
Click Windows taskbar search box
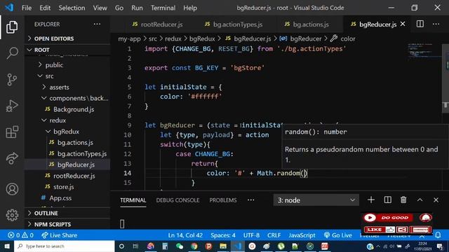tap(65, 246)
